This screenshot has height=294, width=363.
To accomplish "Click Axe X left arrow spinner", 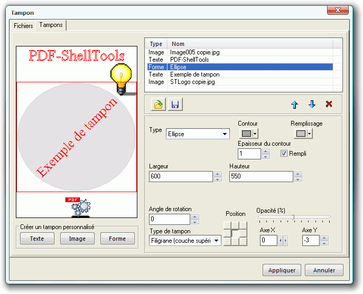I will [281, 241].
